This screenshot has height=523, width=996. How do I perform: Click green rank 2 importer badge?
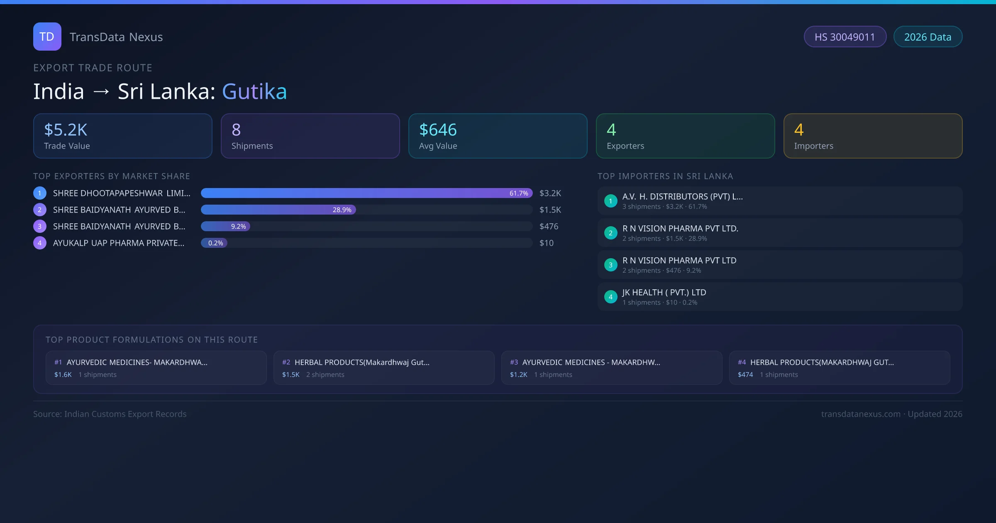(610, 233)
